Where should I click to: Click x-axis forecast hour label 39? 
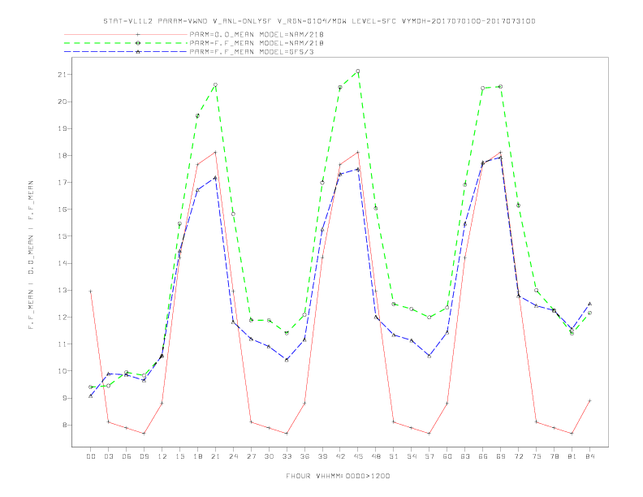[x=322, y=456]
